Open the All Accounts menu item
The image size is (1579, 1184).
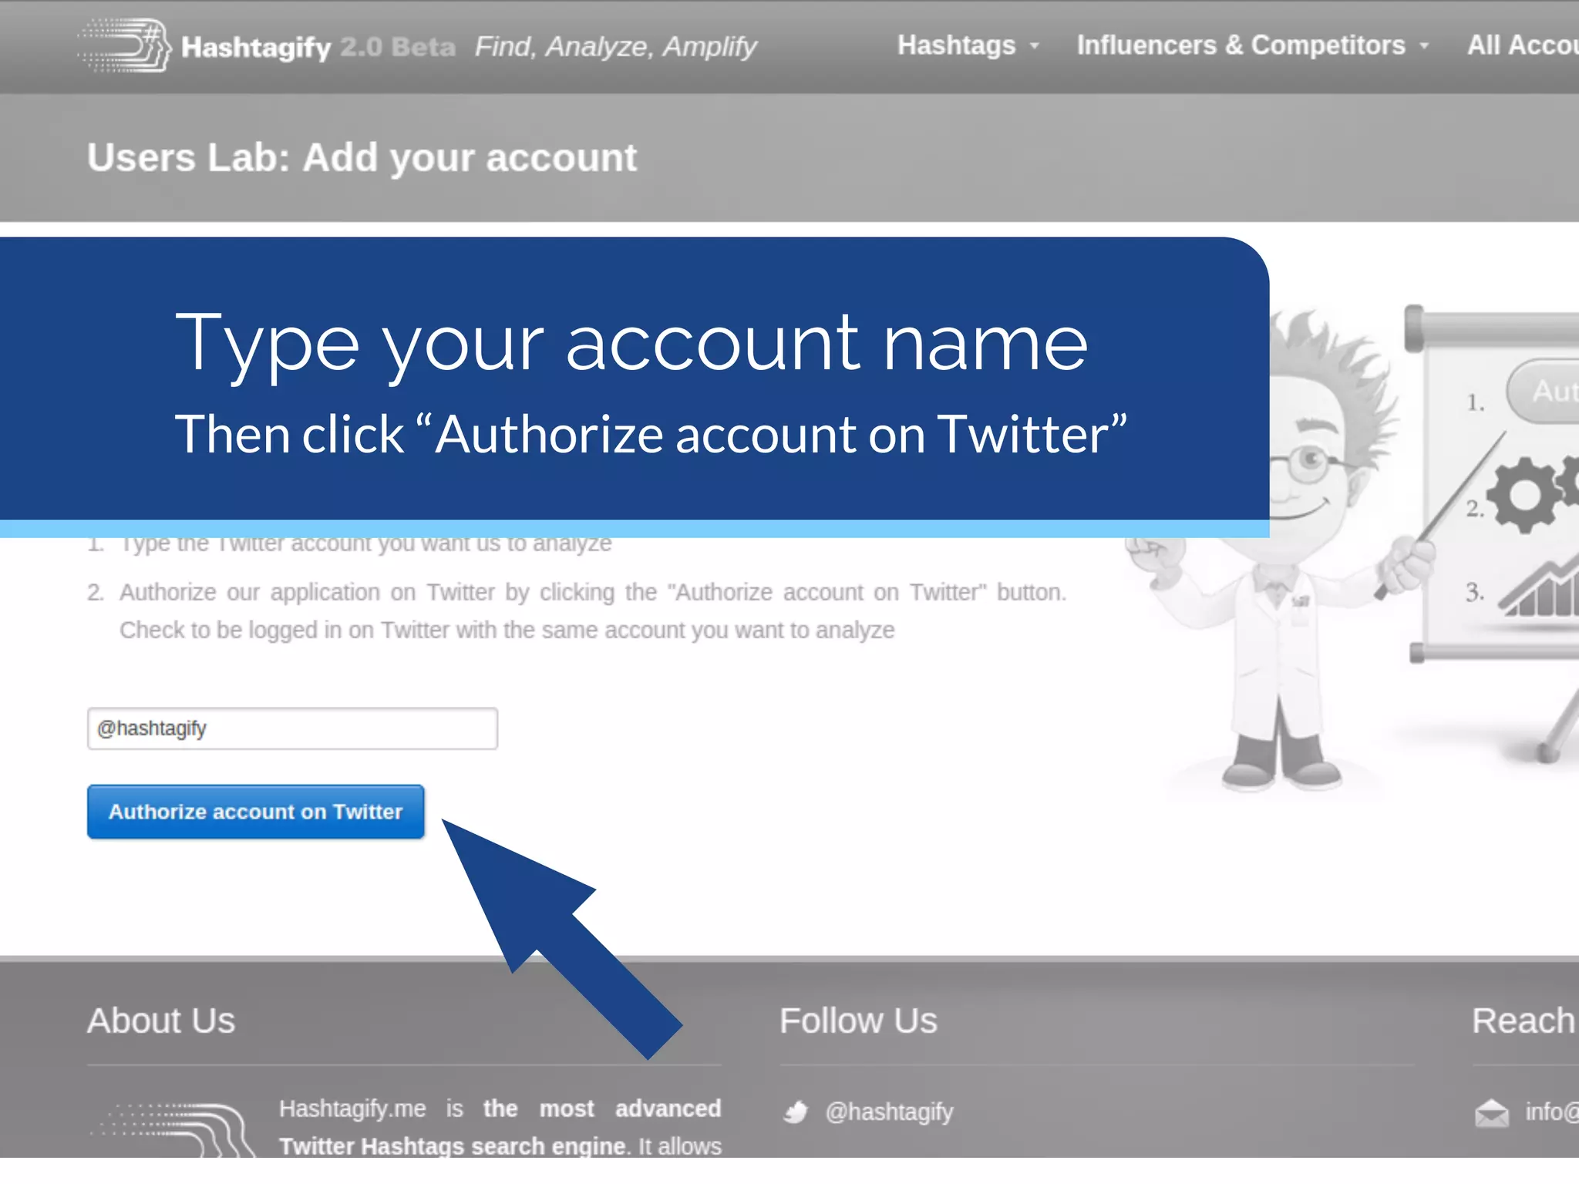(1523, 45)
